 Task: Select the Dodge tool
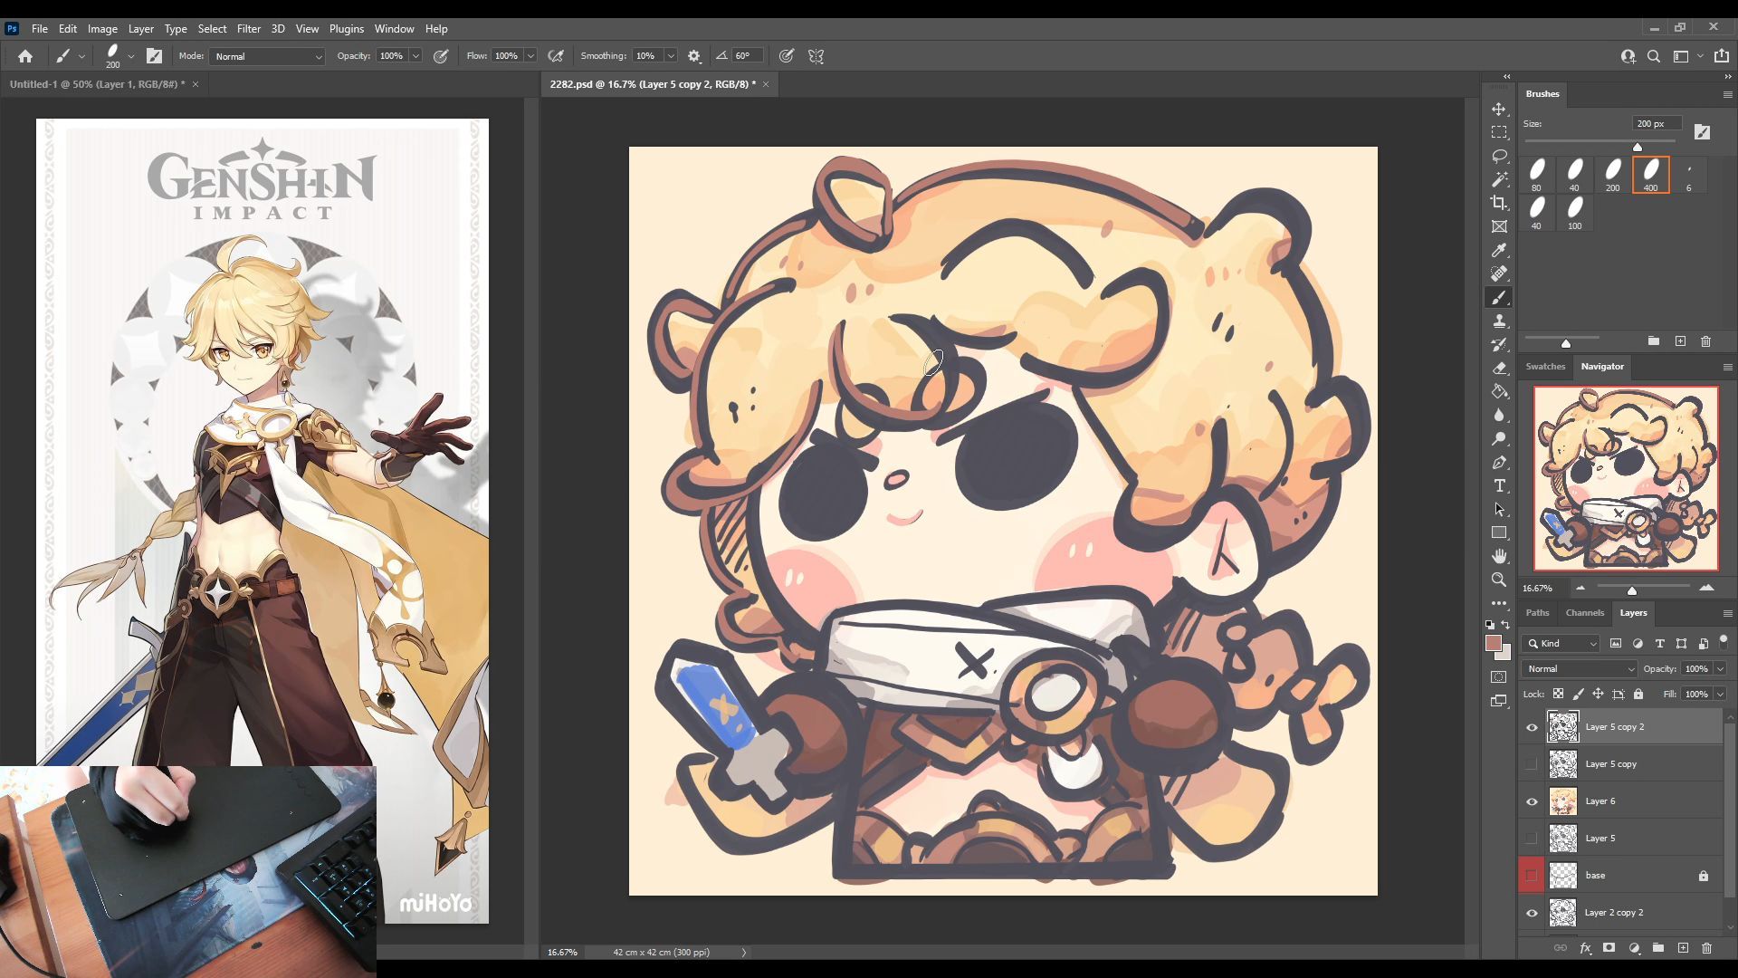click(x=1499, y=438)
